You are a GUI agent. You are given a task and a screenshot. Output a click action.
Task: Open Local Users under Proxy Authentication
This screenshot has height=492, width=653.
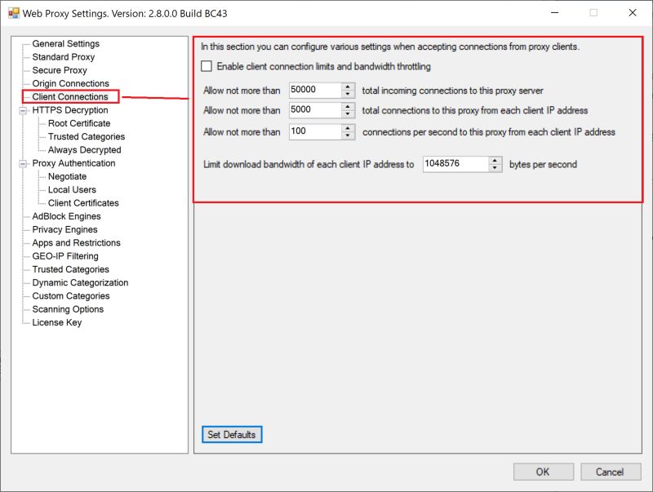[x=70, y=189]
